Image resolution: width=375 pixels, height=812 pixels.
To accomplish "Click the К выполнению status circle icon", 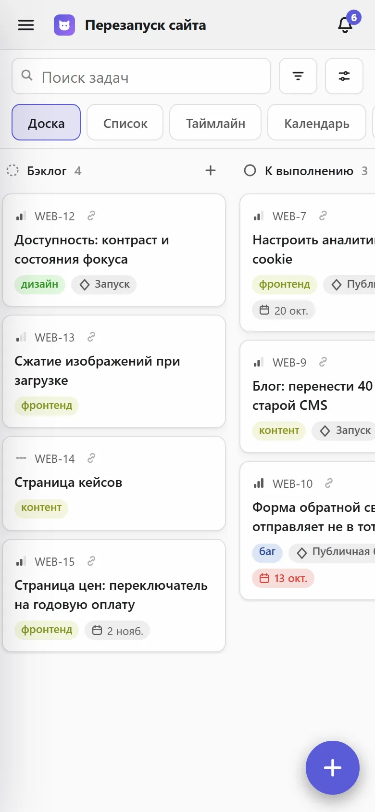I will click(250, 170).
